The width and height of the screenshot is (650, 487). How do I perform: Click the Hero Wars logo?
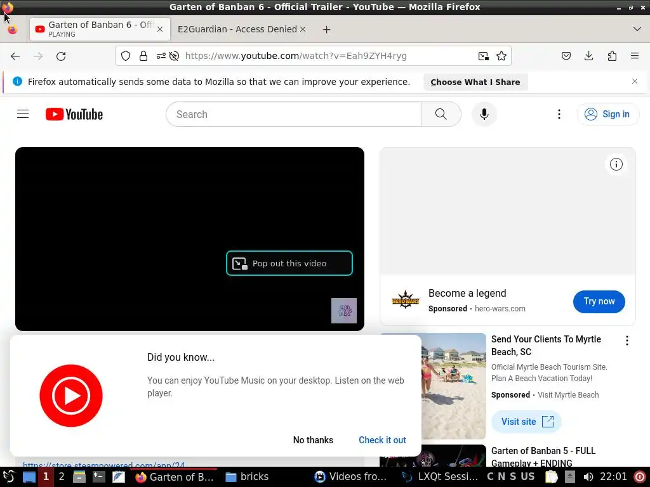click(x=406, y=300)
